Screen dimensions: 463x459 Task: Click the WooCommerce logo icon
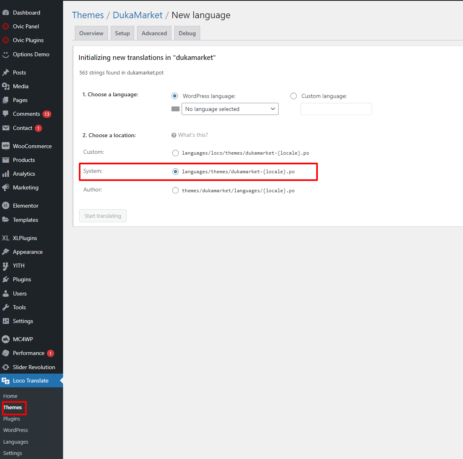[6, 146]
